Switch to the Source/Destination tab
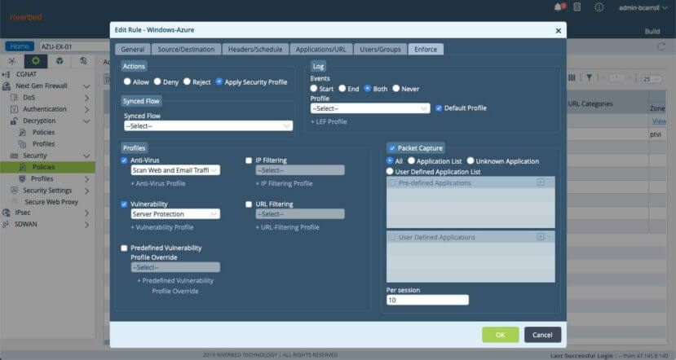This screenshot has height=360, width=676. (186, 49)
